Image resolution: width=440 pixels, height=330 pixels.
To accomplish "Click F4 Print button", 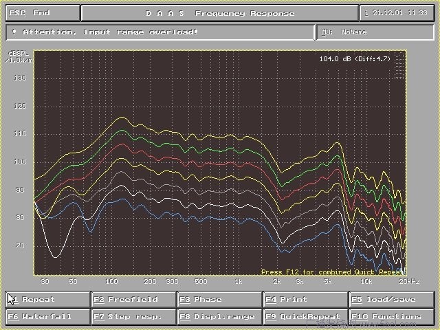I will [x=305, y=300].
